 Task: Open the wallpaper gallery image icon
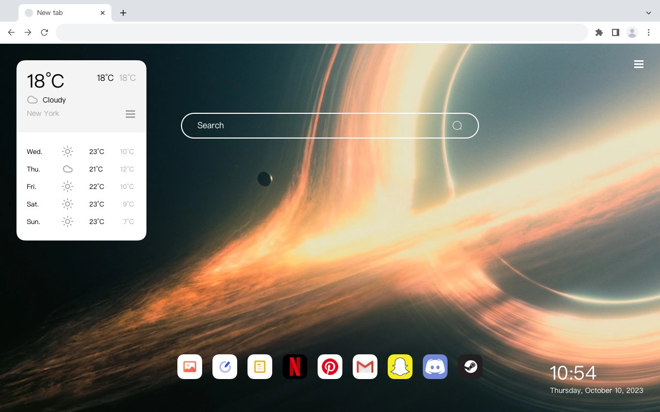point(190,367)
